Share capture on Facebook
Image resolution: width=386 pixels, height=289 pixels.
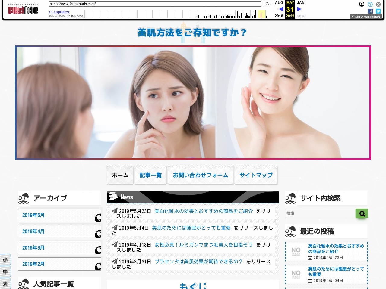pyautogui.click(x=370, y=11)
